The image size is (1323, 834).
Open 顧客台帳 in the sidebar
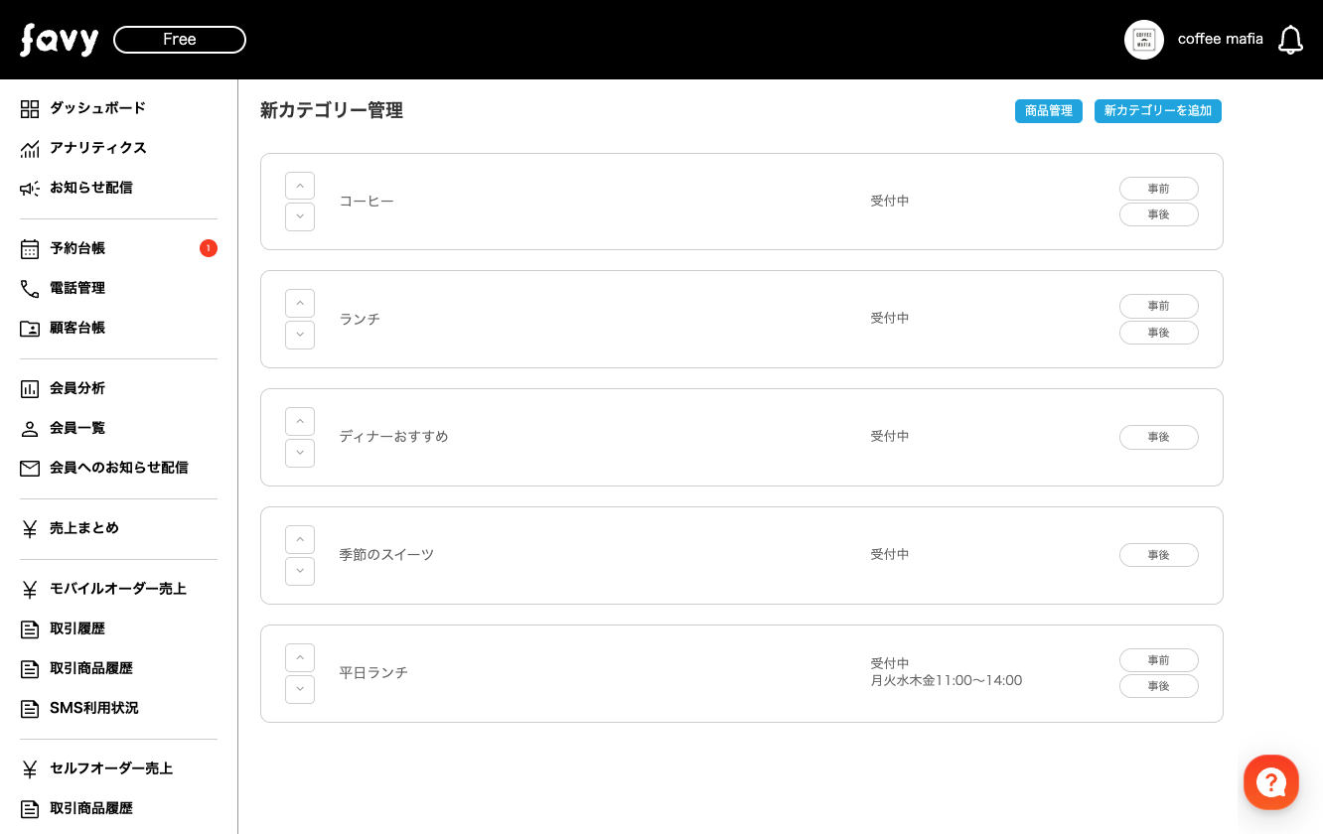coord(77,328)
